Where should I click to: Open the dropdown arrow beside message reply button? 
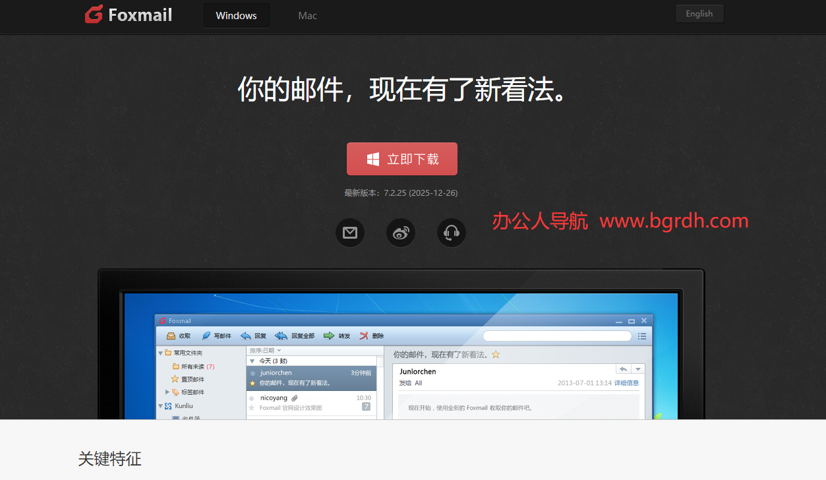click(638, 369)
